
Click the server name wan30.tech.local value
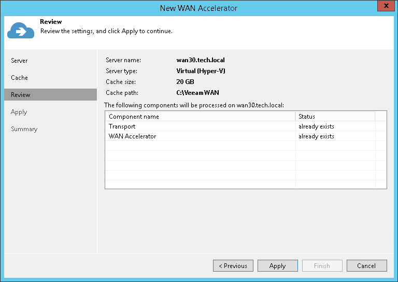click(201, 60)
